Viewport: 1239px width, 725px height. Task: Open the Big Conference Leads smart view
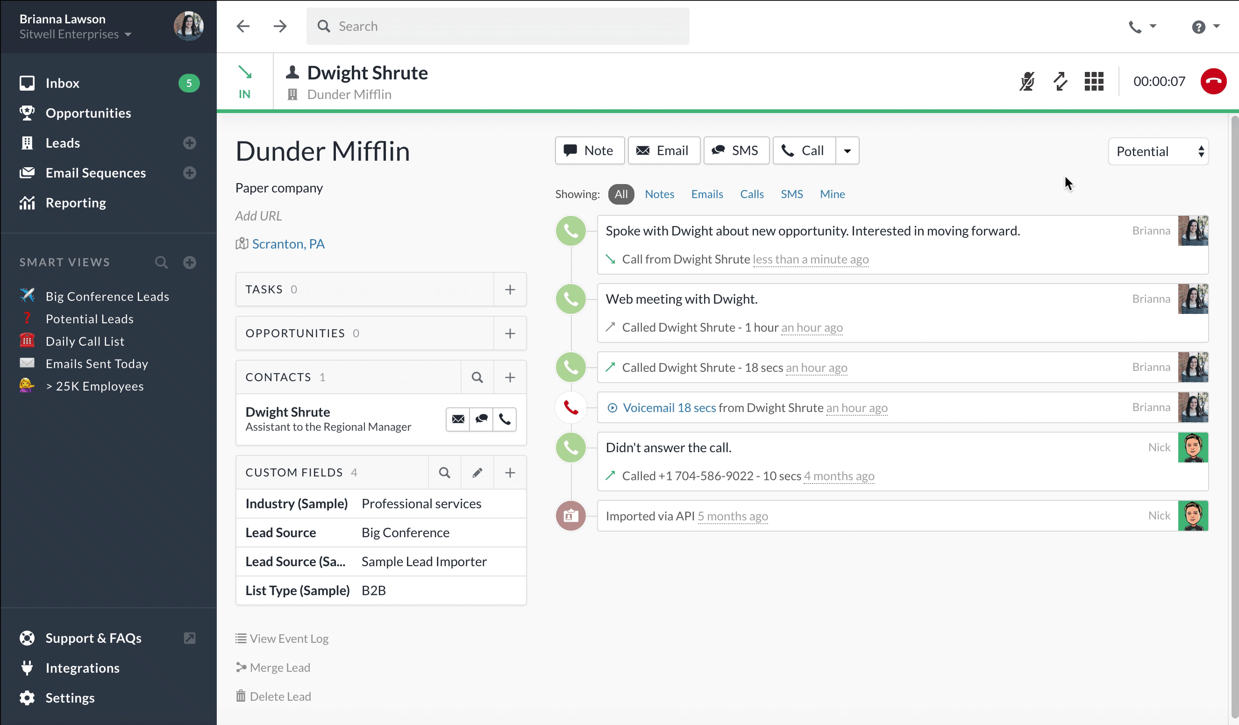coord(107,296)
